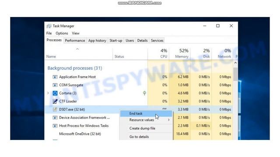280x157 pixels.
Task: Click the 4.6 MB memory cell for Cortana
Action: point(183,93)
